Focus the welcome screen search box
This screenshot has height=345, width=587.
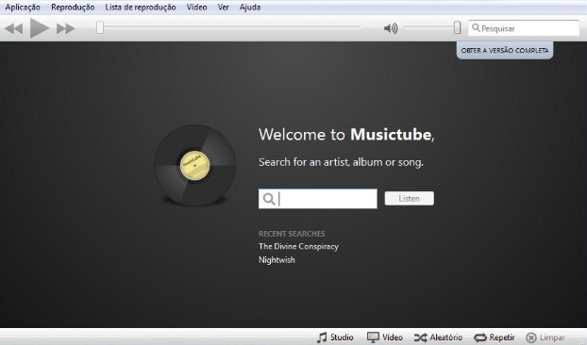pyautogui.click(x=318, y=199)
